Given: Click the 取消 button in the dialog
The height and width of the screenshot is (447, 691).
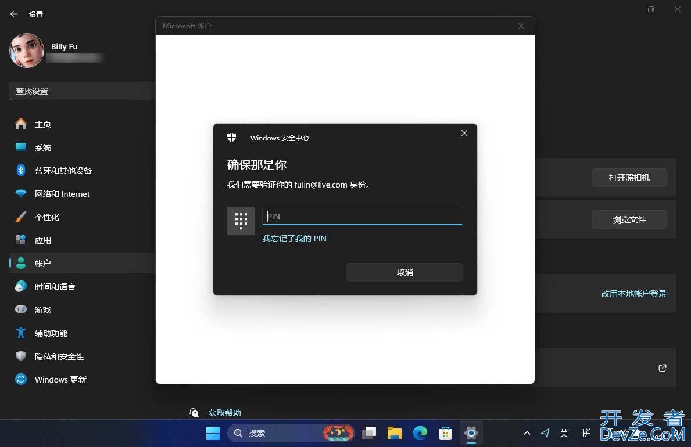Looking at the screenshot, I should click(x=404, y=272).
